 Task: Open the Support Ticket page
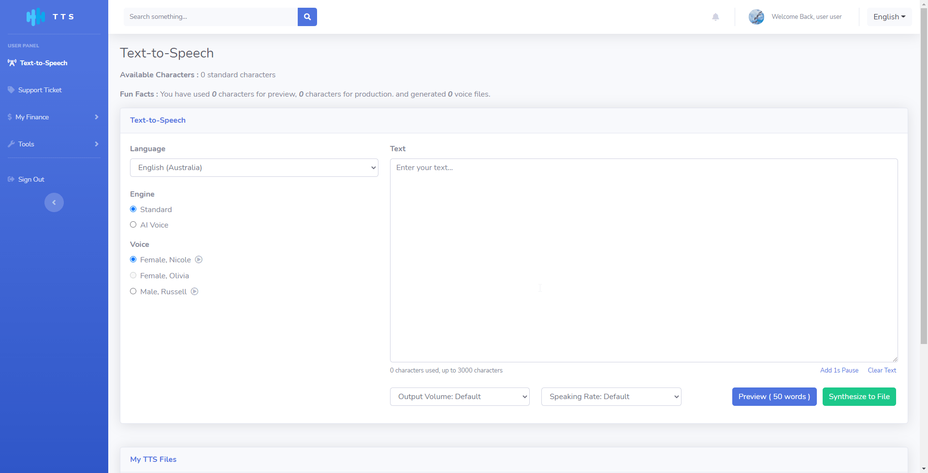pyautogui.click(x=40, y=89)
